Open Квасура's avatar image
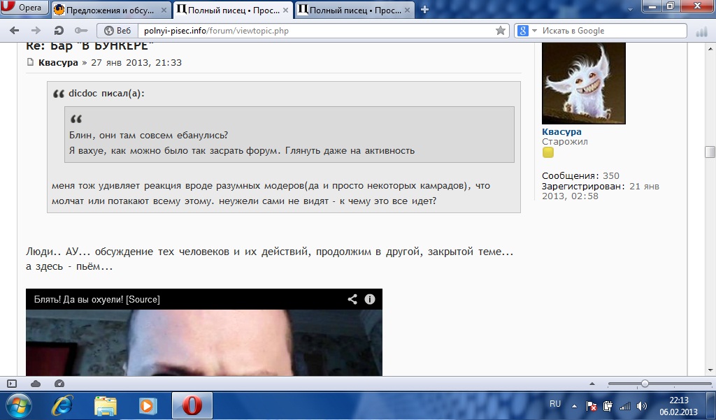This screenshot has width=716, height=420. (x=584, y=83)
